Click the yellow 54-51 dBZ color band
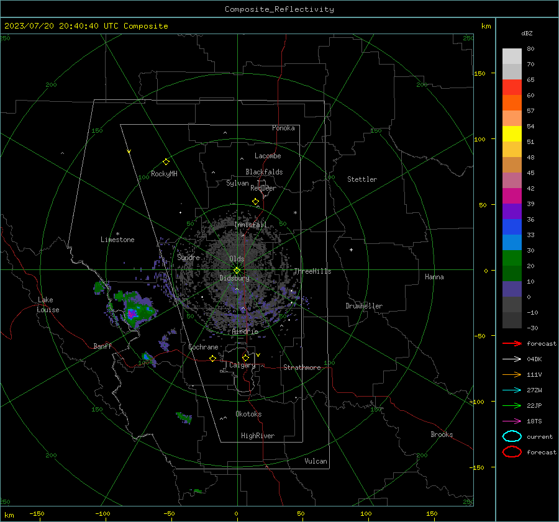Screen dimensions: 559x522 coord(512,134)
